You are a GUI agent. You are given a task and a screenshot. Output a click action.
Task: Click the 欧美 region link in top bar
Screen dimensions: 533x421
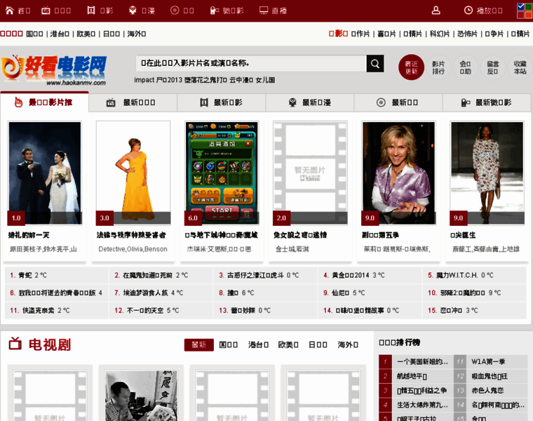[x=86, y=34]
